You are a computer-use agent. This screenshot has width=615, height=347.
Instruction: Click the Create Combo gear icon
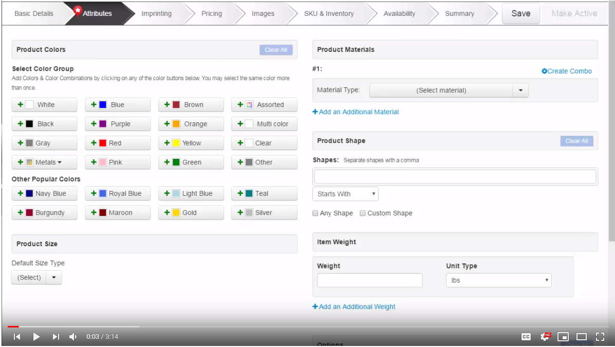(x=545, y=71)
